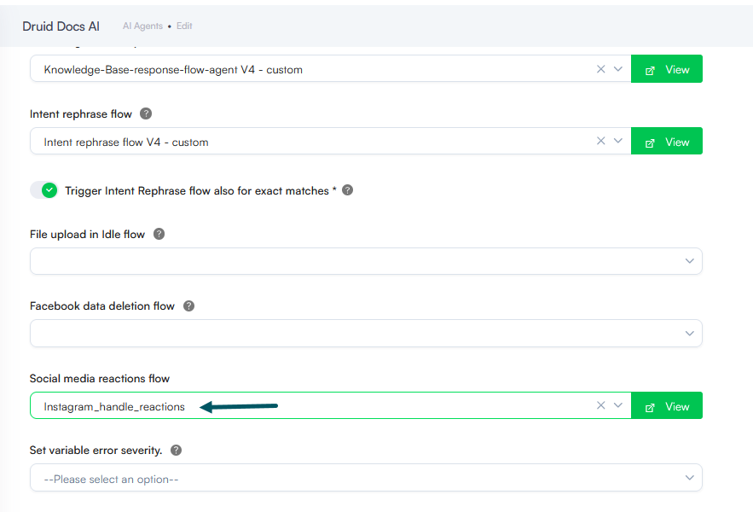Select the Edit breadcrumb item
The image size is (753, 512).
(184, 26)
